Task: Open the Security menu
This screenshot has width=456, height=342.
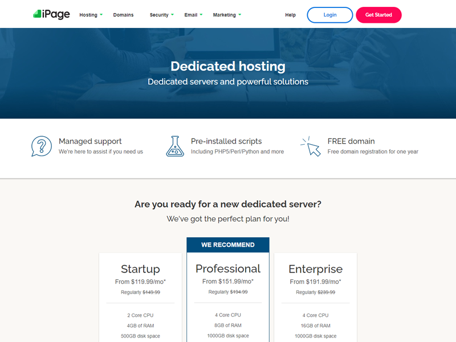Action: click(x=159, y=15)
